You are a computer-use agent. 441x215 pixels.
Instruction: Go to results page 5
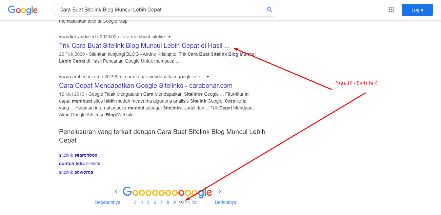pos(148,202)
